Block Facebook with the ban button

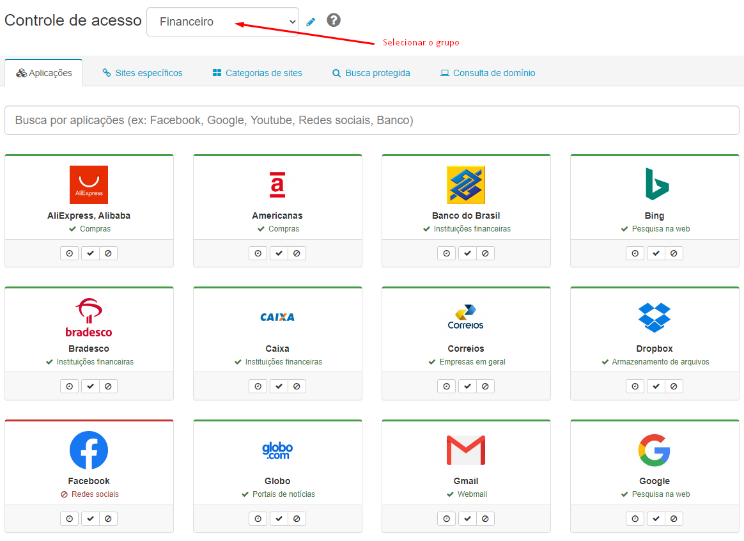click(x=108, y=519)
